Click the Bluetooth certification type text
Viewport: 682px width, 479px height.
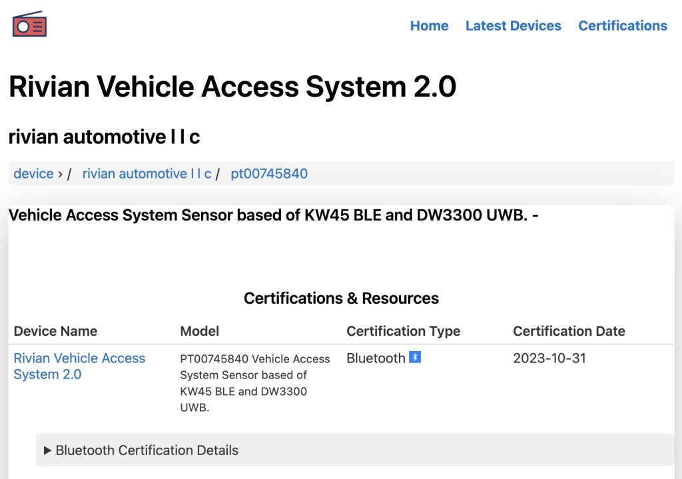click(x=376, y=358)
